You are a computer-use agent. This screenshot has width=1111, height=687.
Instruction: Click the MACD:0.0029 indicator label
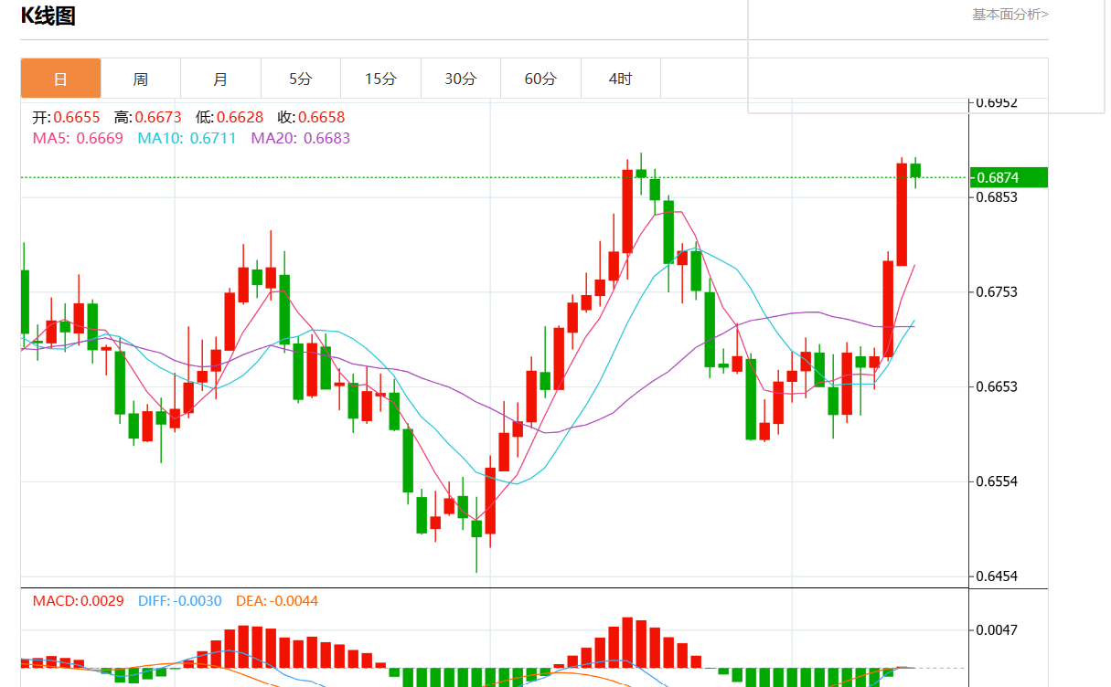coord(79,601)
